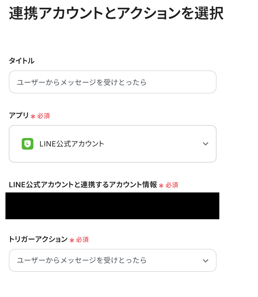Click the 必須 marker next to トリガーアクション
Image resolution: width=258 pixels, height=297 pixels.
[82, 240]
